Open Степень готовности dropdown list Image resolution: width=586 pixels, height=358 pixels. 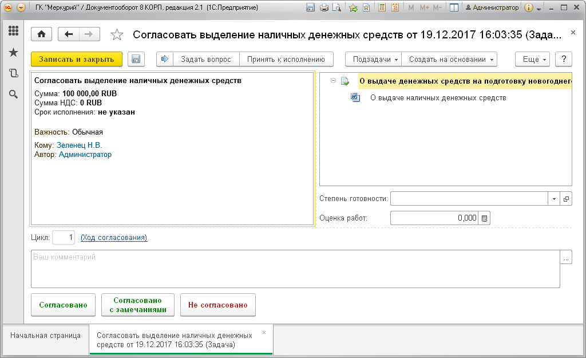coord(554,199)
